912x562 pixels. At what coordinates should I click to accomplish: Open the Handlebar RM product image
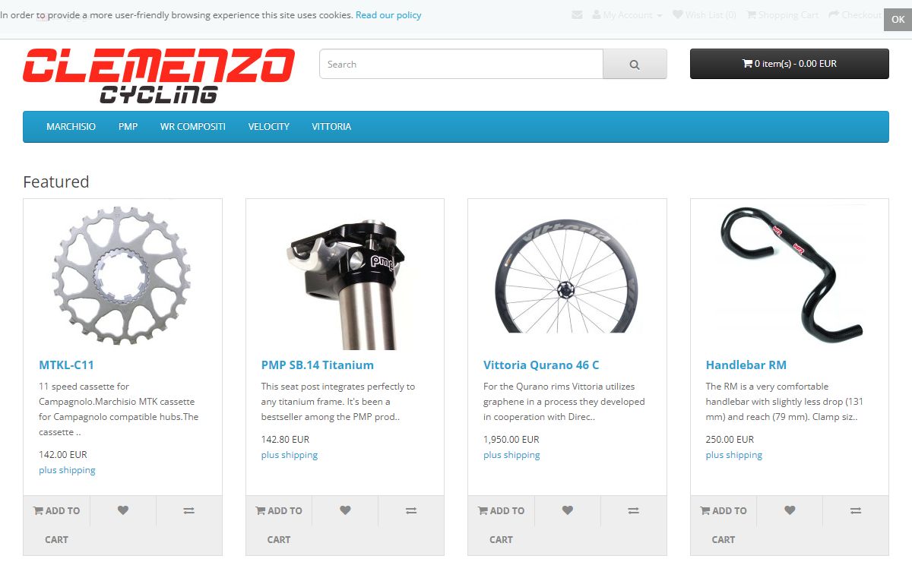[790, 275]
